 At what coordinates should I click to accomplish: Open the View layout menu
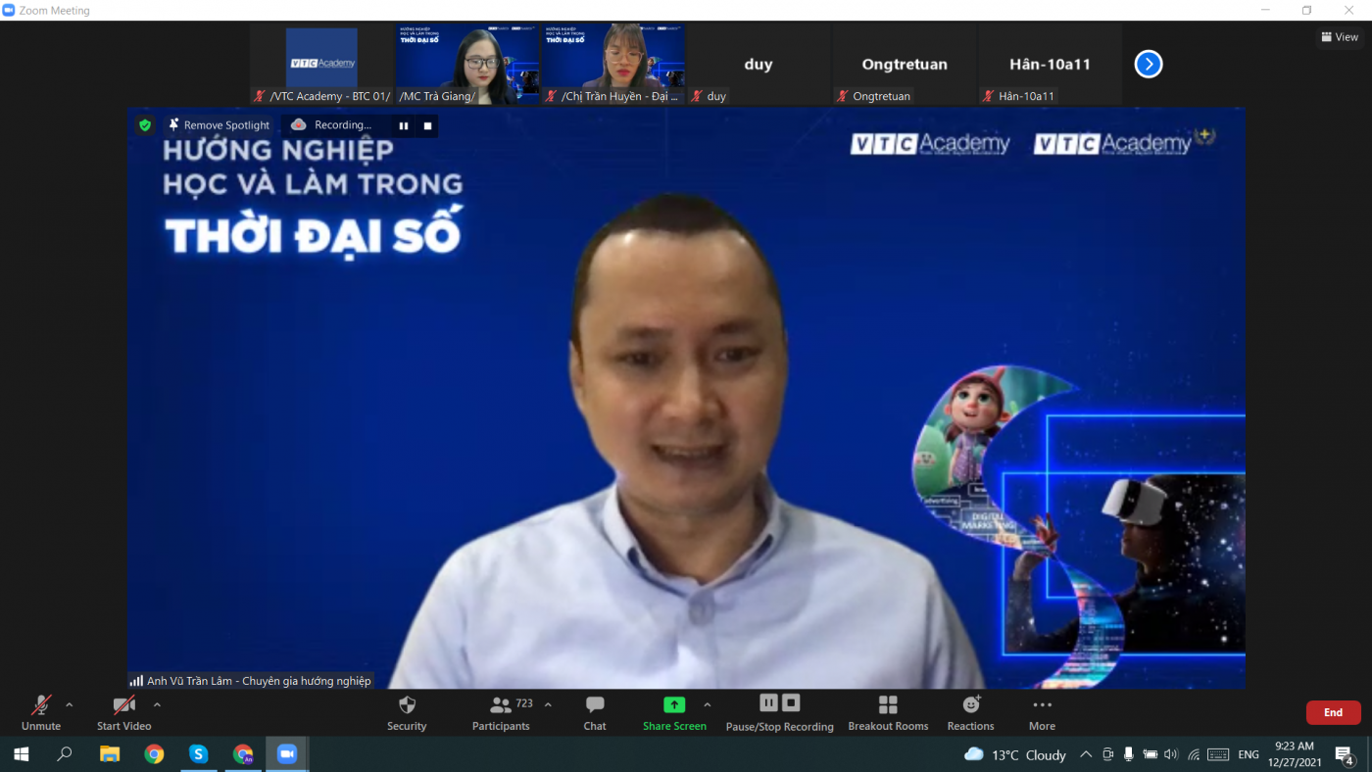[x=1340, y=37]
